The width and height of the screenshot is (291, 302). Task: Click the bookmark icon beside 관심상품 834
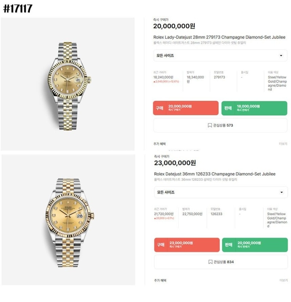(x=210, y=262)
